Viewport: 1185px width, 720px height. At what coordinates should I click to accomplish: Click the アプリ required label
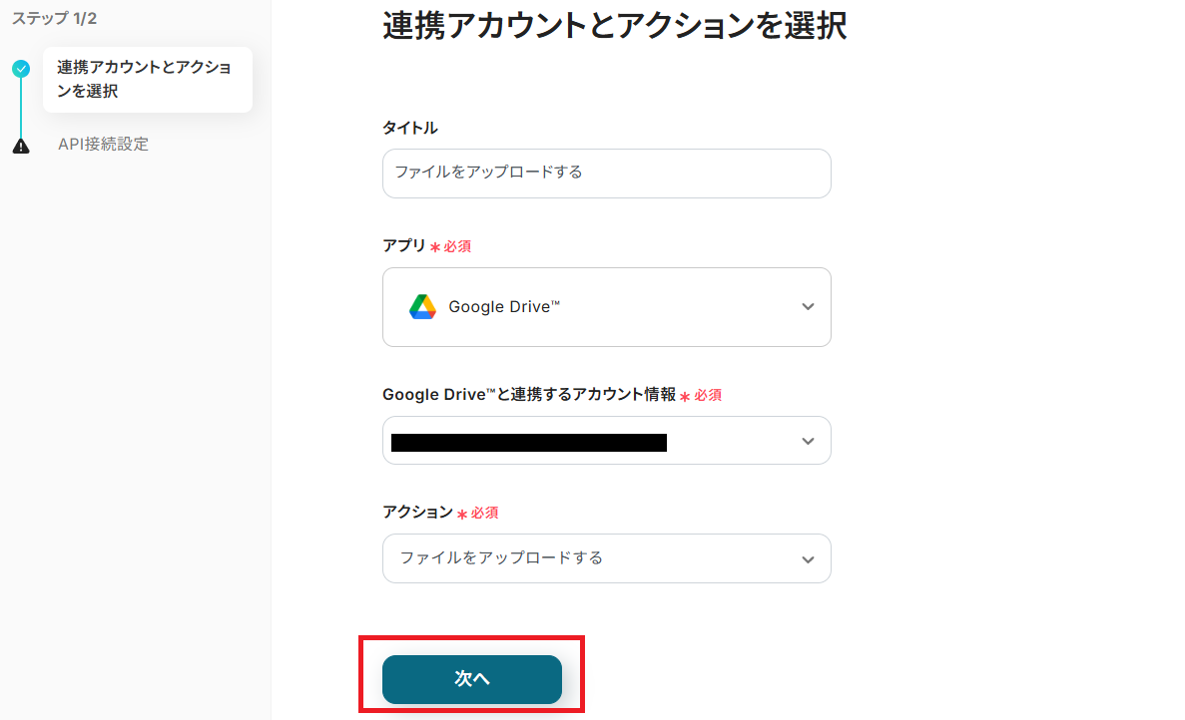(404, 245)
